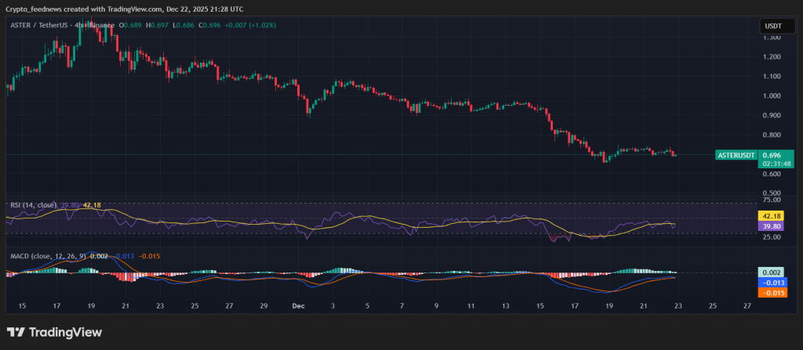
Task: Click the ASTERUSDT price line label
Action: [736, 156]
